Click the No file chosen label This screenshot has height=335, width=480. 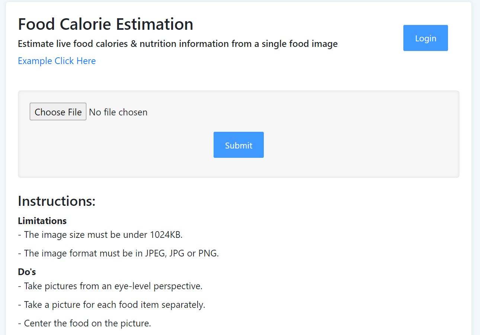pos(118,112)
